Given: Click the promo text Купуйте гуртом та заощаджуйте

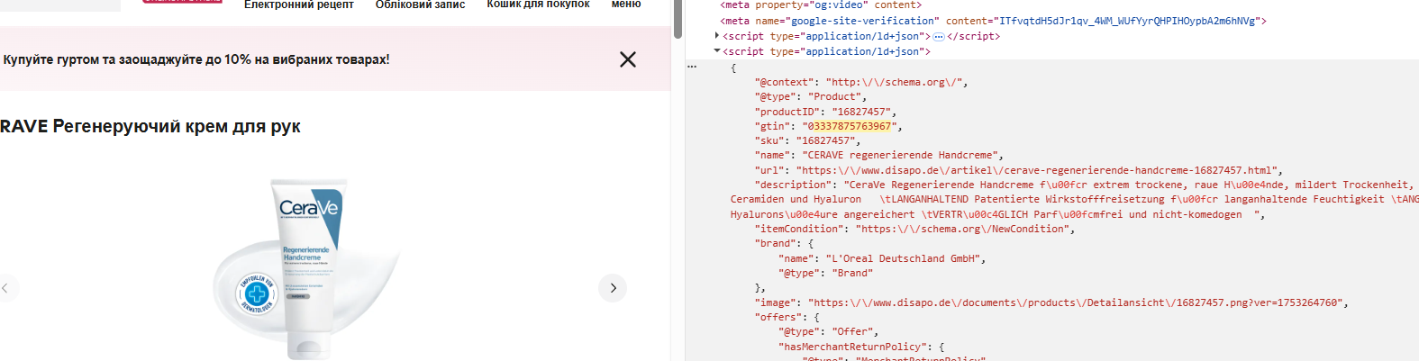Looking at the screenshot, I should coord(196,59).
